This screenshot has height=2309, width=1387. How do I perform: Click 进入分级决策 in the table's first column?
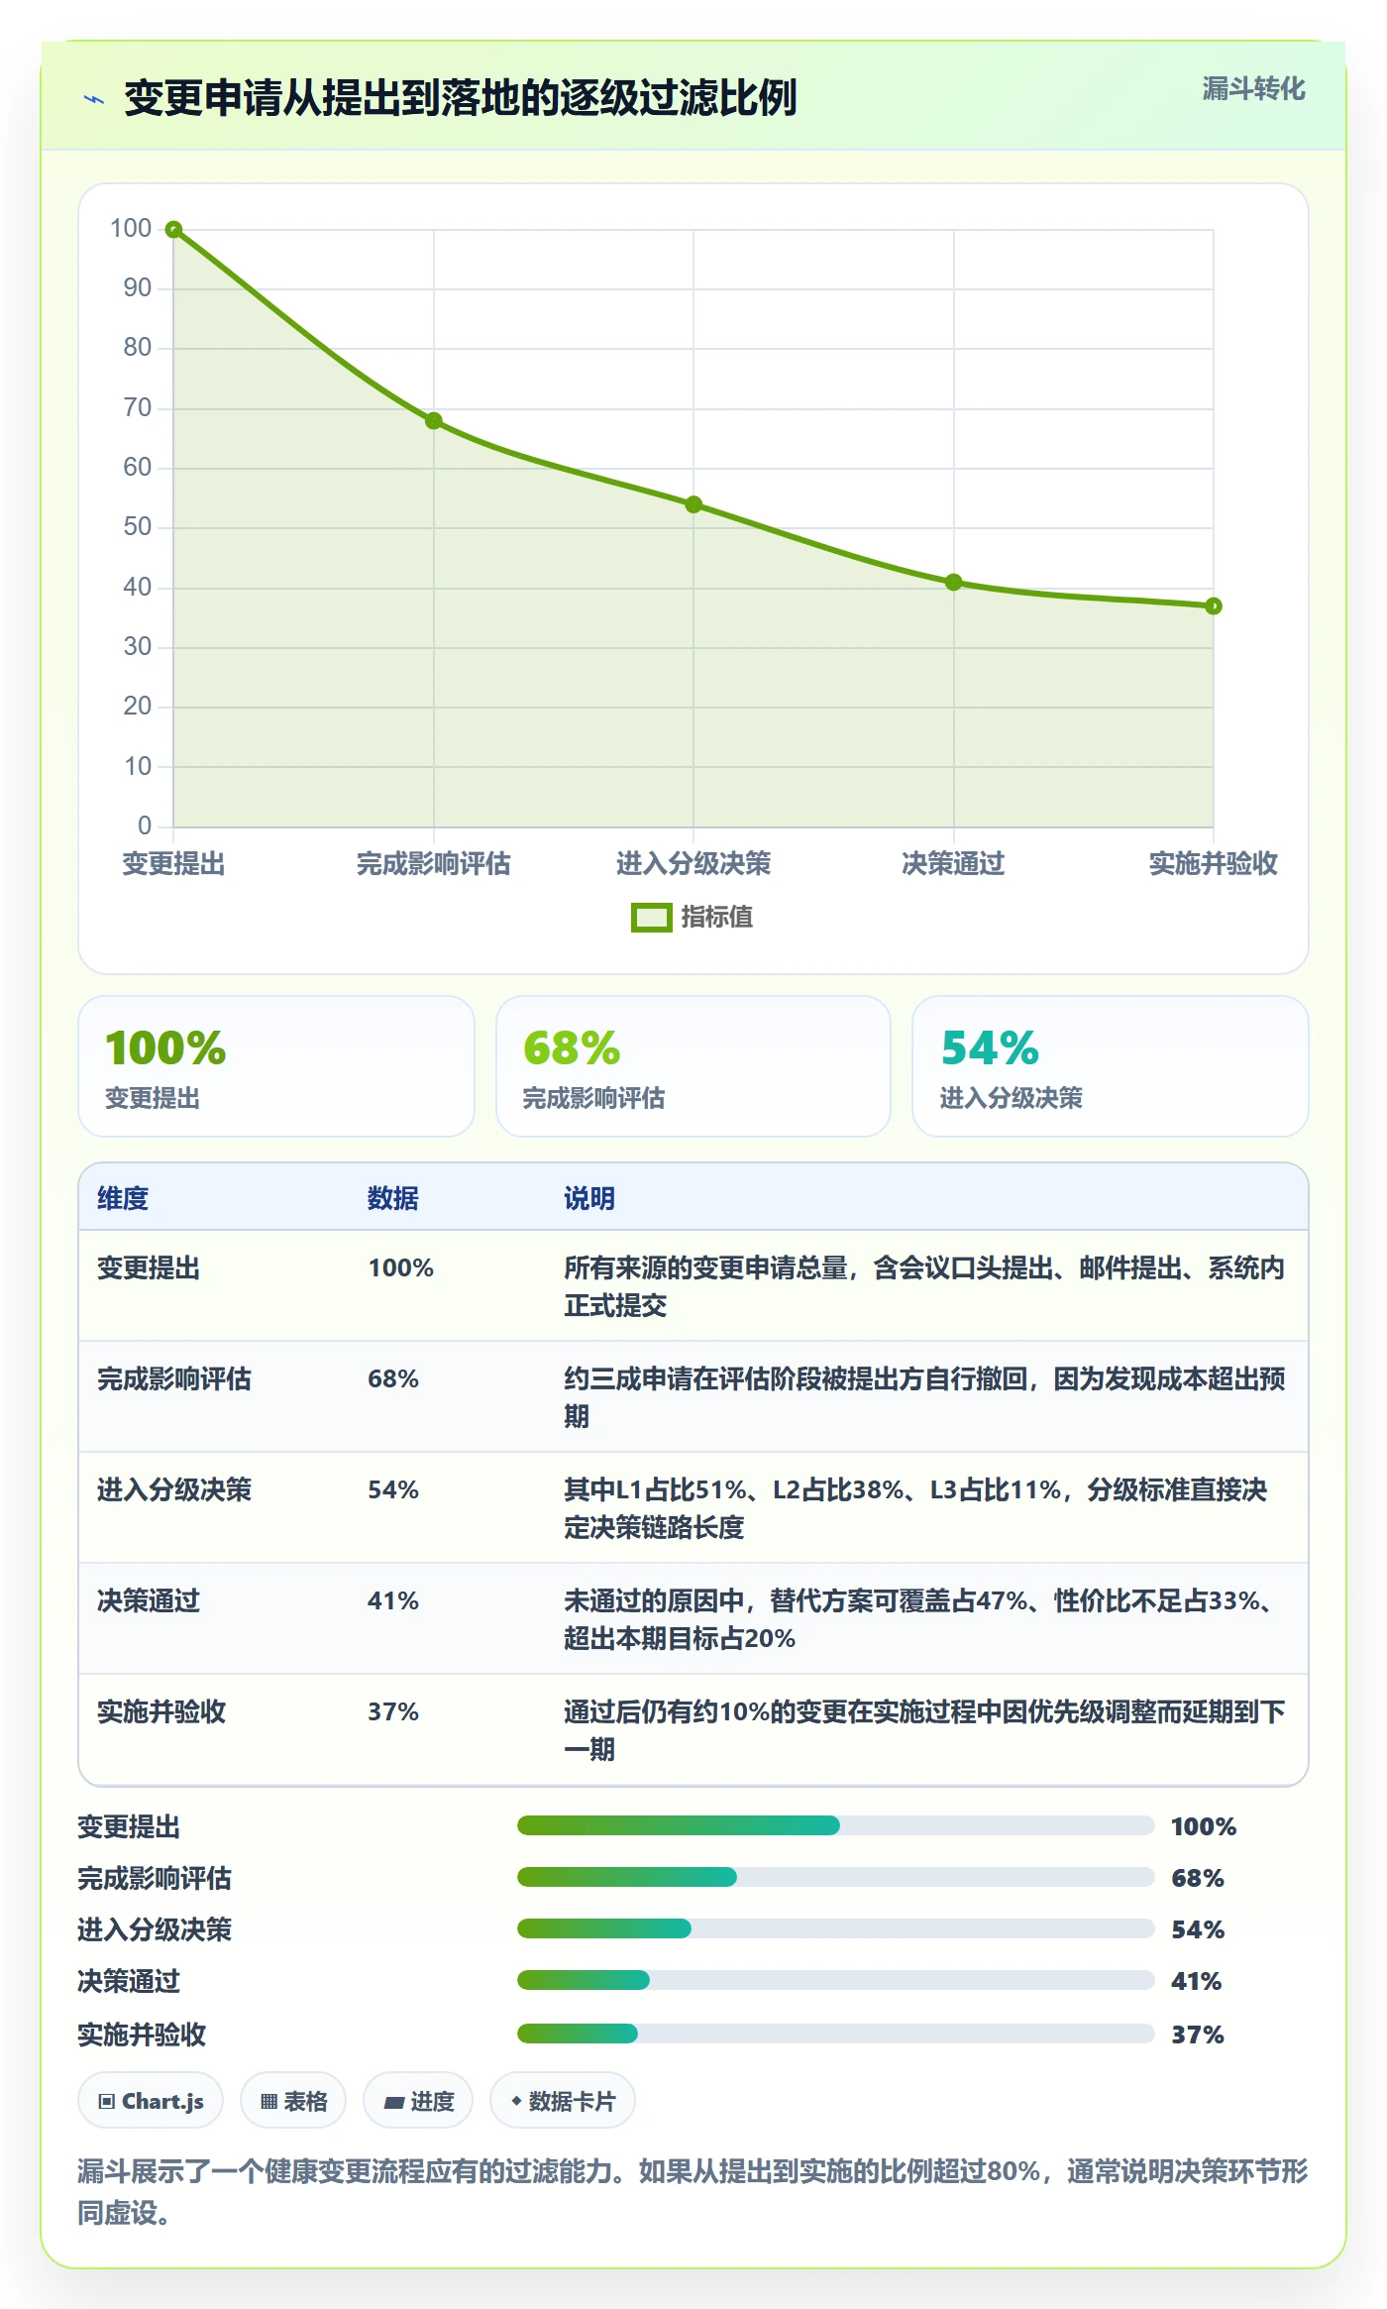(x=174, y=1489)
